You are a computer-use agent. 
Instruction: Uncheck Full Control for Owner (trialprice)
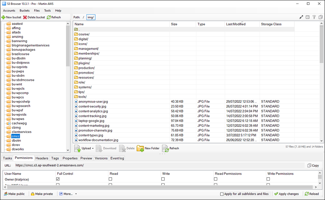click(x=58, y=179)
